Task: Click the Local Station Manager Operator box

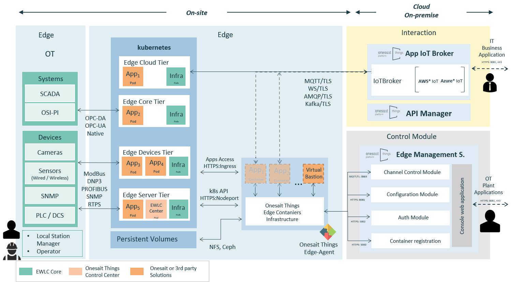Action: (52, 244)
